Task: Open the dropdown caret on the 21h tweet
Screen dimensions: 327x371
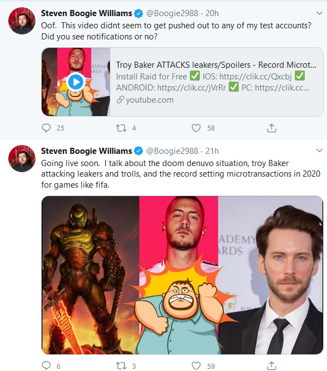Action: click(319, 151)
